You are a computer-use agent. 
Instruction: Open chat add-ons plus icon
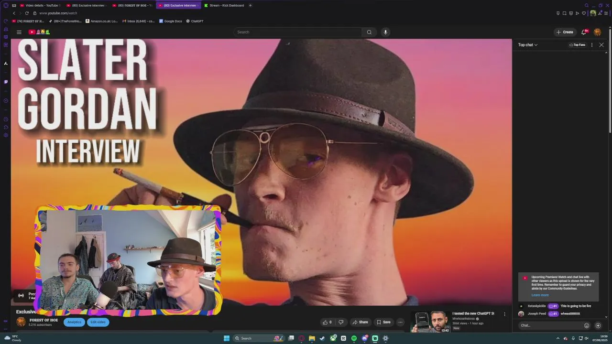coord(598,325)
